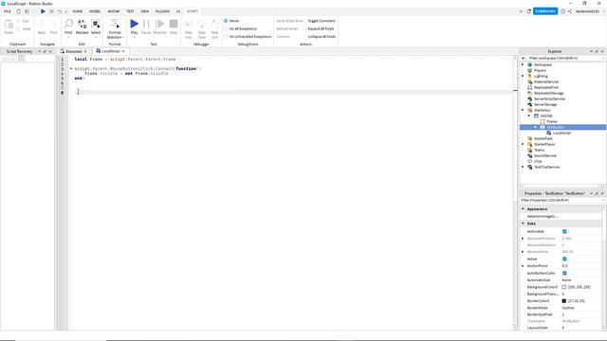Screen dimensions: 607x341
Task: Toggle the Archivable checkbox
Action: click(564, 231)
